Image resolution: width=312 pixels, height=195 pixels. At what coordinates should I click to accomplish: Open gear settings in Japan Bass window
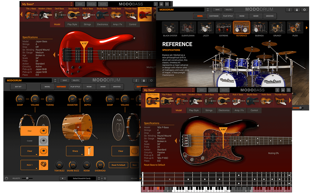click(x=167, y=4)
